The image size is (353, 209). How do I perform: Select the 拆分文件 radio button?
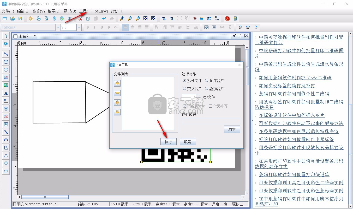click(x=184, y=81)
